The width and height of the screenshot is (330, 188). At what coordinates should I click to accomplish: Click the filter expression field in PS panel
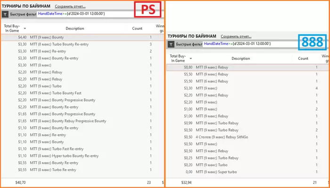(x=86, y=14)
